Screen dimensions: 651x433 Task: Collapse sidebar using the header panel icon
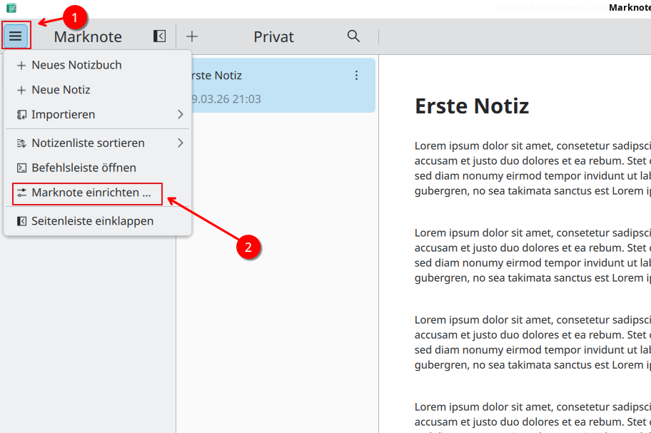point(159,36)
